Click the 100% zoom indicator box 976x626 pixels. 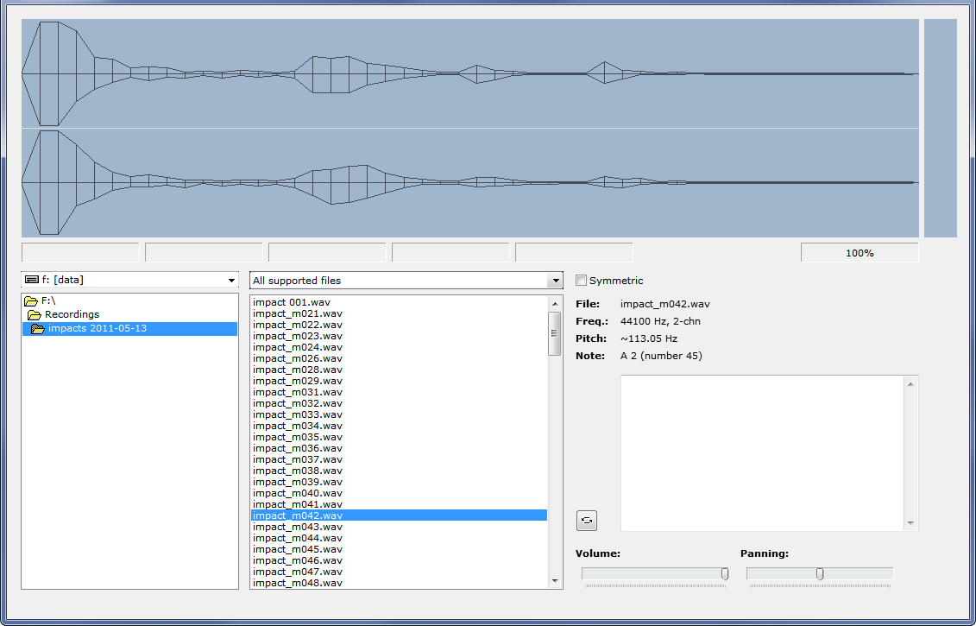point(859,253)
